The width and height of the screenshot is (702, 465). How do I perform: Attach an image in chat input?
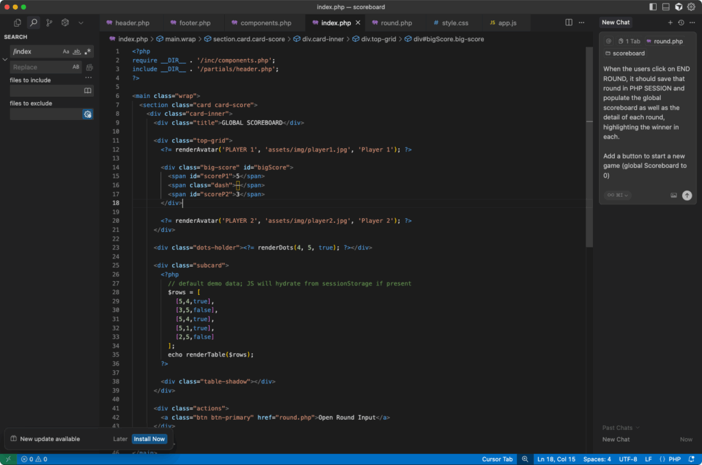coord(674,195)
